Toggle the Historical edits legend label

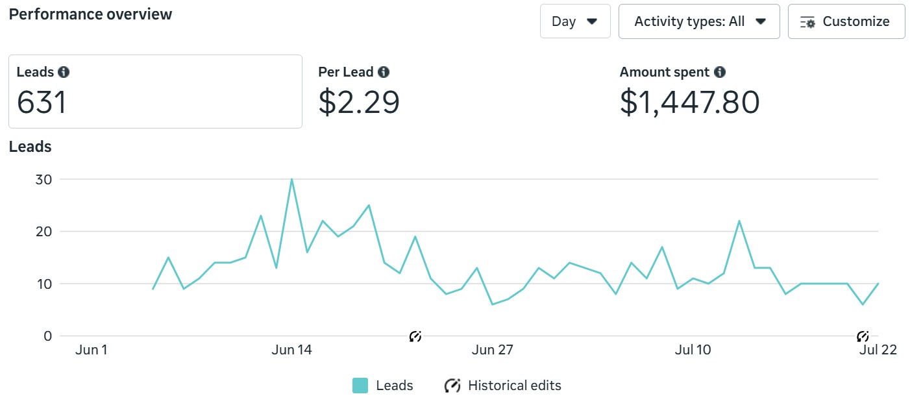click(514, 386)
